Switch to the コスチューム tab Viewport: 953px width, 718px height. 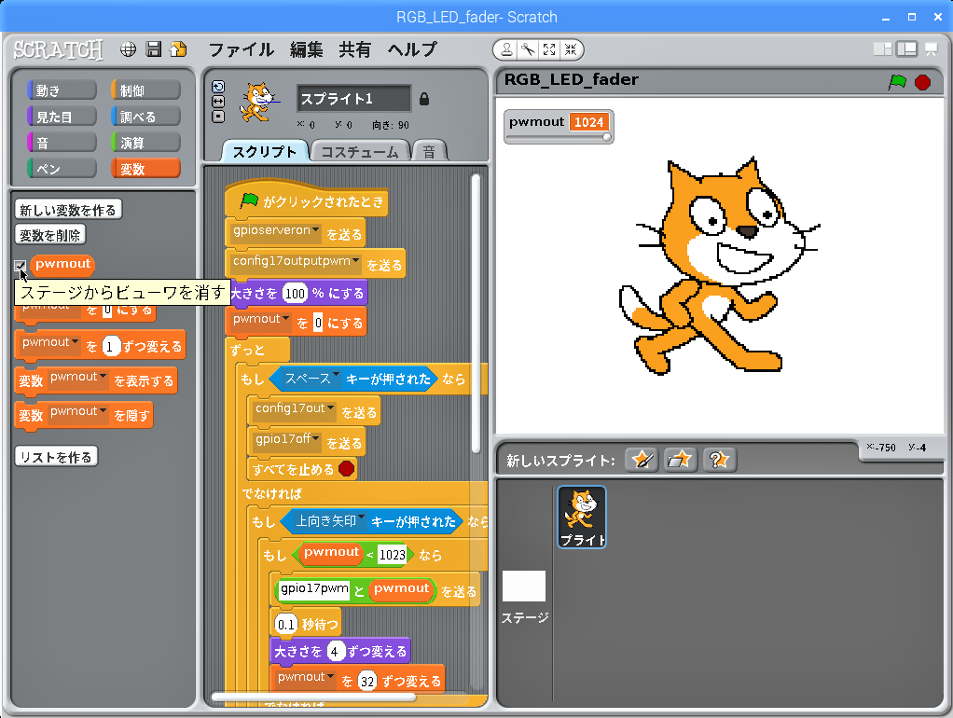click(359, 152)
